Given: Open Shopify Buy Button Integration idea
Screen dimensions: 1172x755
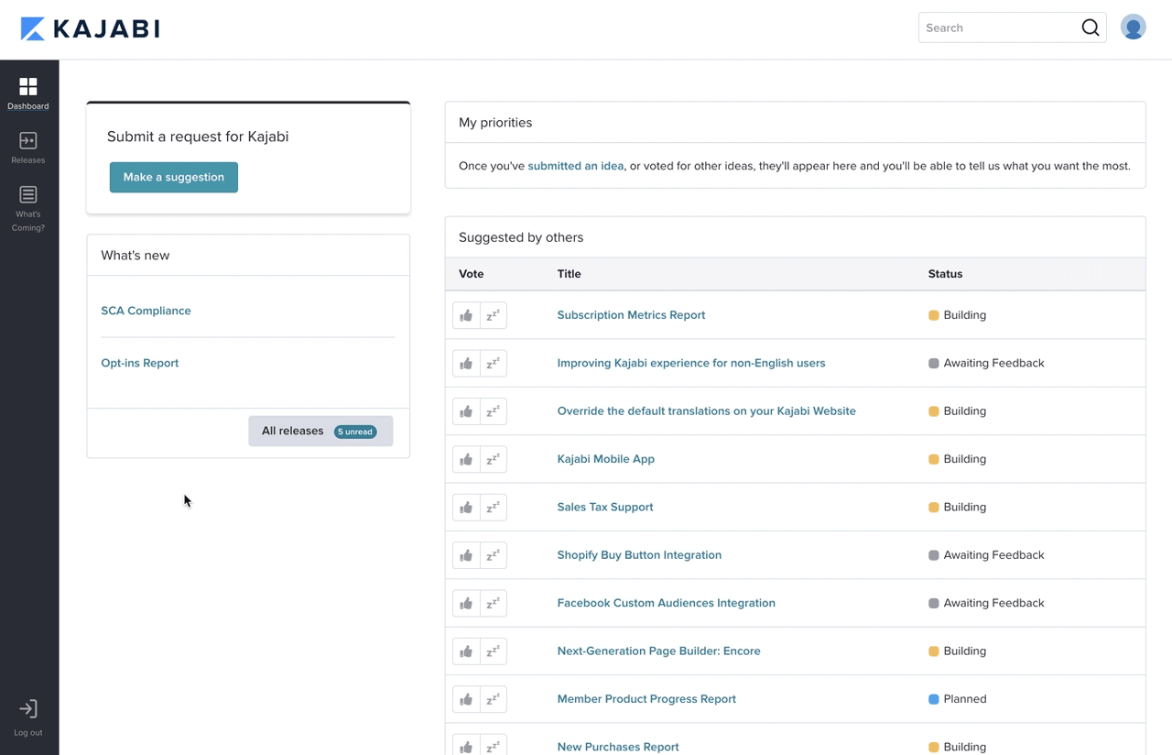Looking at the screenshot, I should pyautogui.click(x=639, y=555).
